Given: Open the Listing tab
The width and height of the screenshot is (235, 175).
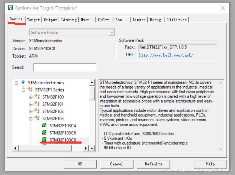Looking at the screenshot, I should point(69,20).
